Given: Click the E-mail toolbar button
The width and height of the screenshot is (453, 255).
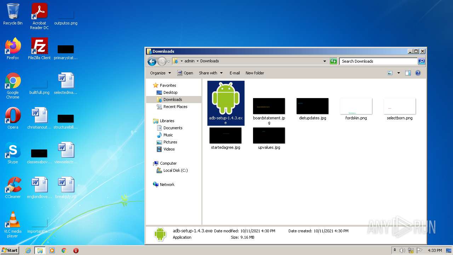Looking at the screenshot, I should click(235, 73).
